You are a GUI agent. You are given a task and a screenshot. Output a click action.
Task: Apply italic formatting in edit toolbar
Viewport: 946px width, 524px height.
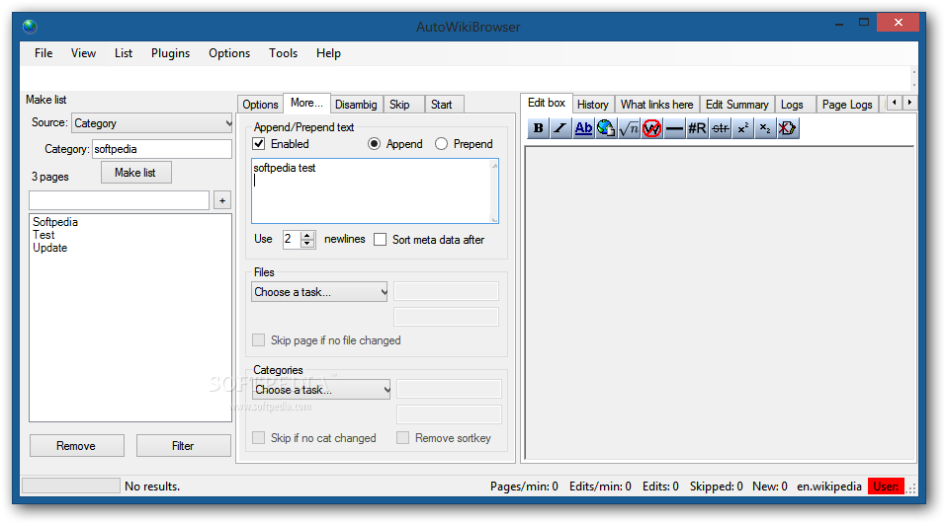560,128
